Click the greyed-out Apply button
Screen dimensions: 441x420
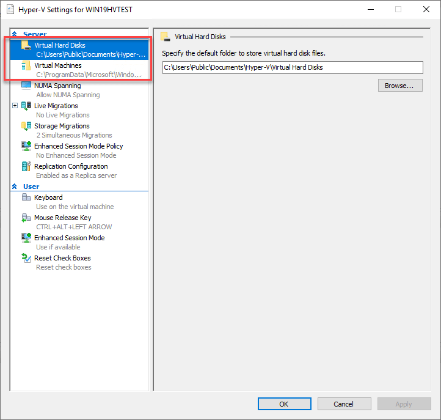point(404,404)
